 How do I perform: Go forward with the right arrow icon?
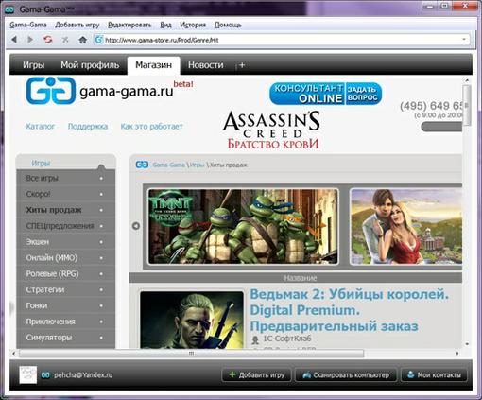[x=30, y=40]
